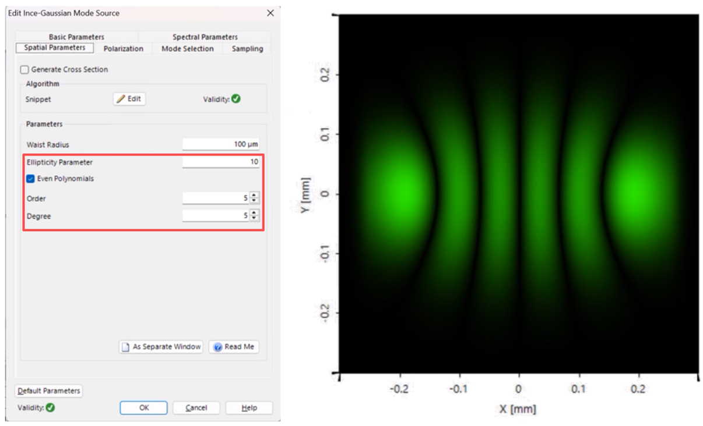Close the Edit Ince-Gaussian Mode Source dialog
Screen dimensions: 703x426
pyautogui.click(x=270, y=13)
